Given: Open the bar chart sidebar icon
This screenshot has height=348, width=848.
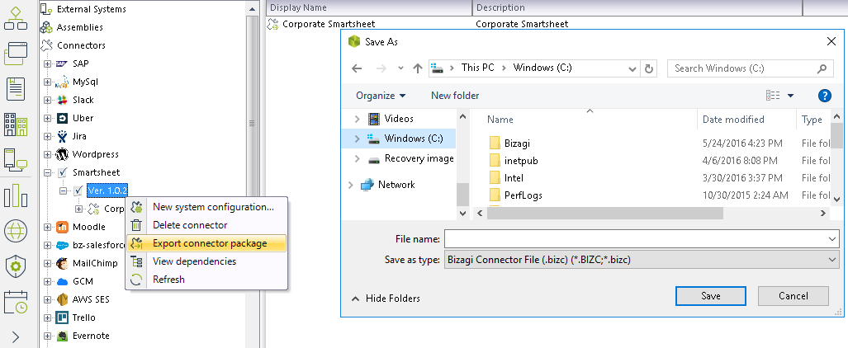Looking at the screenshot, I should [x=16, y=195].
